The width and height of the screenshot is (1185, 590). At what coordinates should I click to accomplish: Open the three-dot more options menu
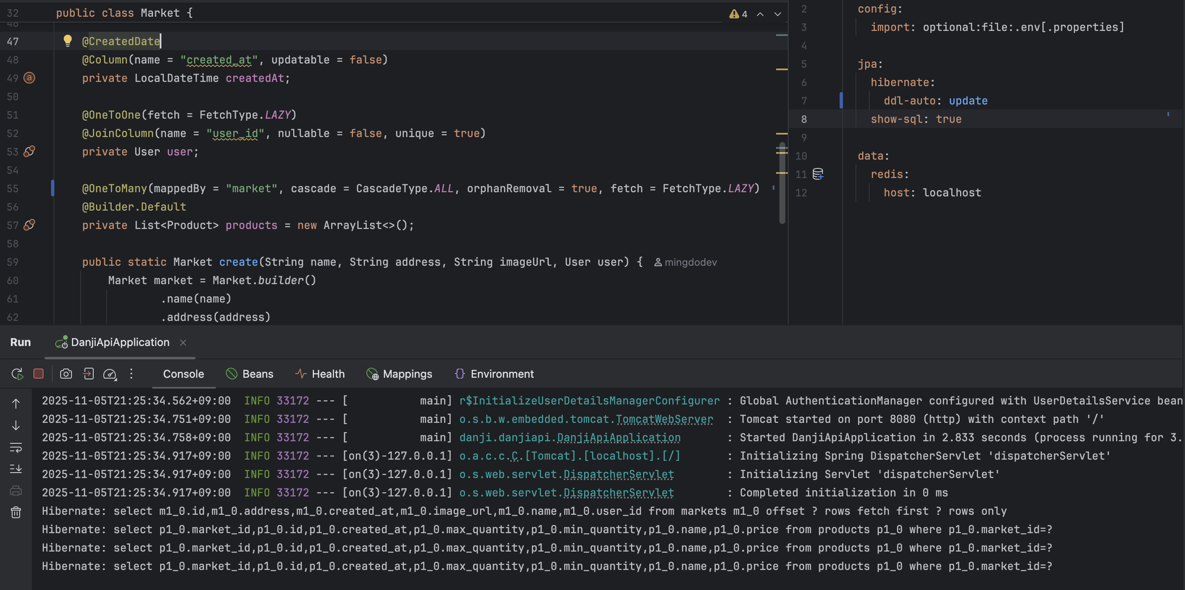131,374
